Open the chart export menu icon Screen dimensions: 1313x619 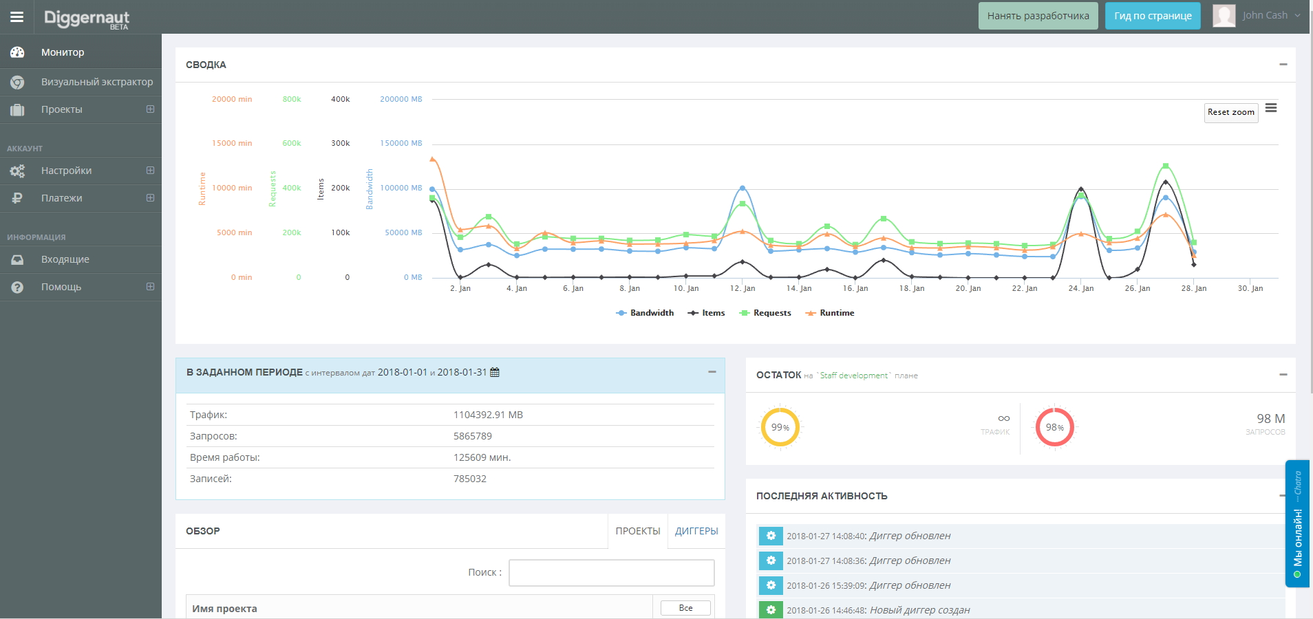pyautogui.click(x=1270, y=108)
